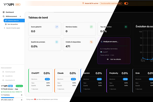Click the Dashboard grid icon
The height and width of the screenshot is (102, 153).
click(4, 12)
